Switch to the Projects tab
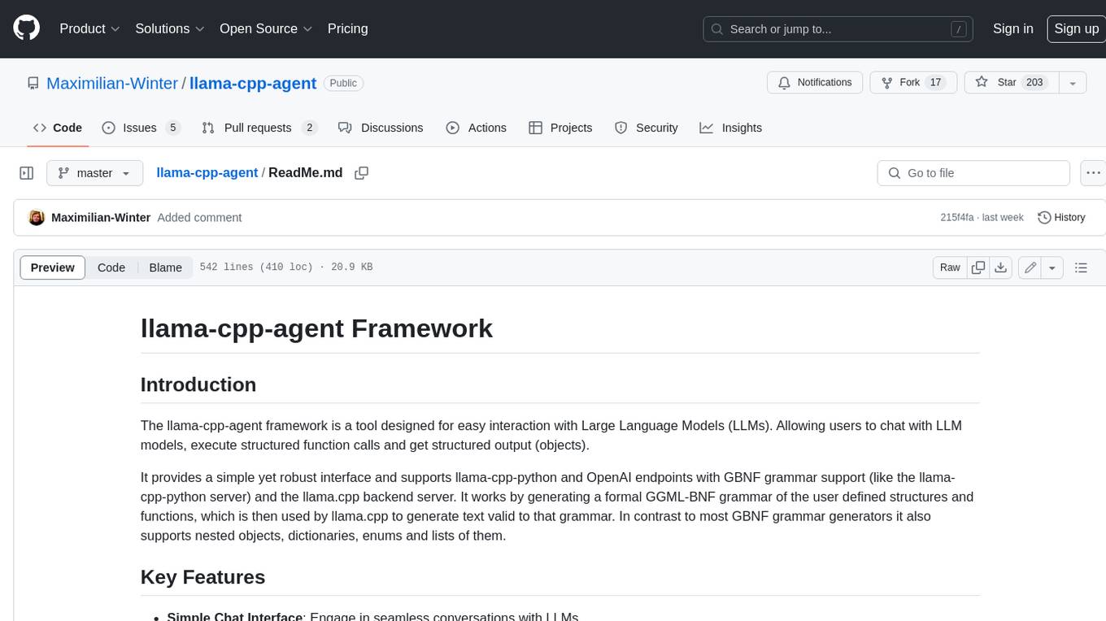The width and height of the screenshot is (1106, 621). pyautogui.click(x=560, y=128)
